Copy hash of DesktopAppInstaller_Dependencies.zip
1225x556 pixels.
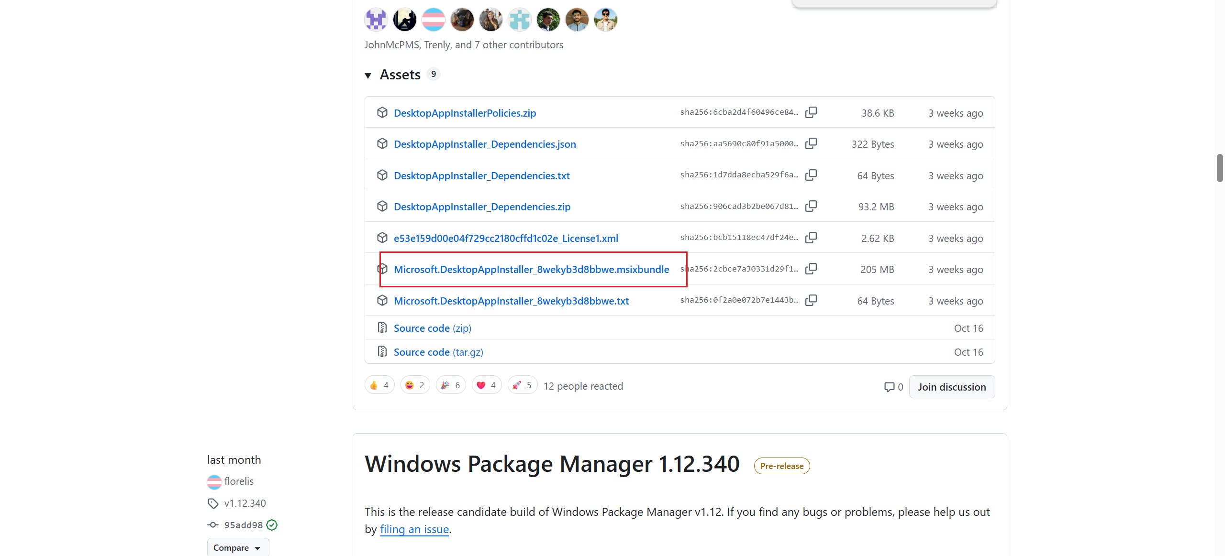tap(811, 206)
